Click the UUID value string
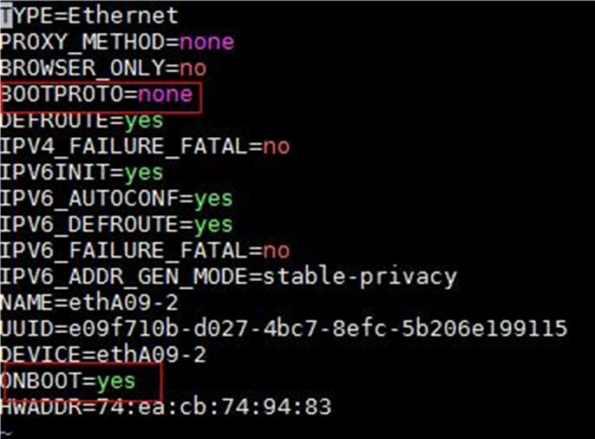This screenshot has width=595, height=439. tap(318, 329)
